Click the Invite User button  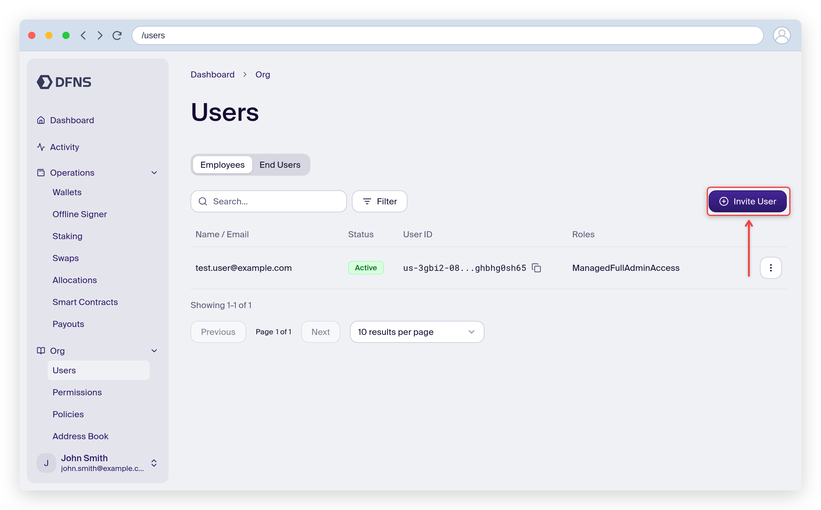point(747,201)
